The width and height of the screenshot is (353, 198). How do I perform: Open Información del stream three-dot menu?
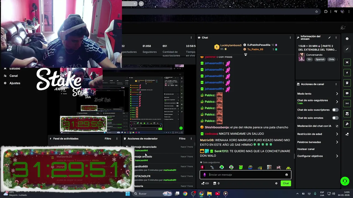point(336,38)
